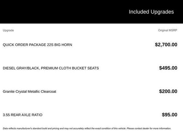Click the QUICK ORDER PACKAGE upgrade name

click(24, 45)
